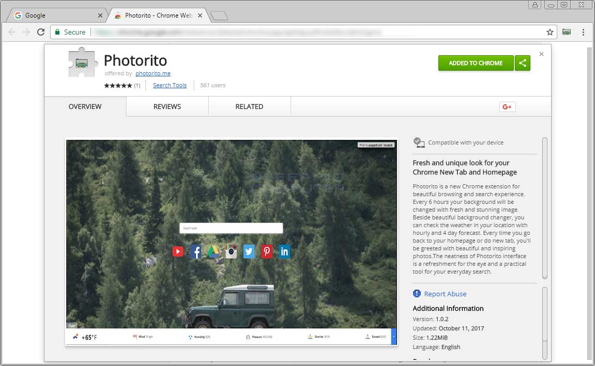Open the Search Tools category link

point(170,85)
